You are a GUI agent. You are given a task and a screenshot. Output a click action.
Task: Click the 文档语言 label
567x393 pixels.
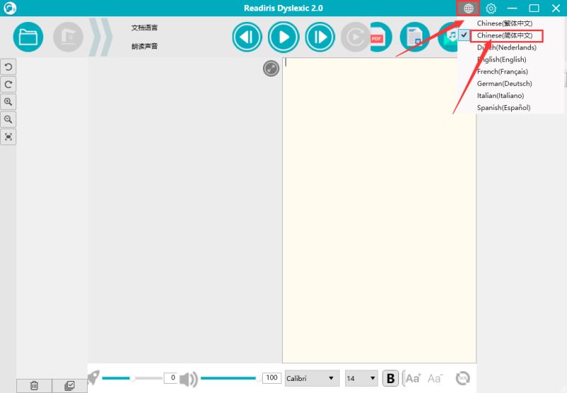click(145, 28)
